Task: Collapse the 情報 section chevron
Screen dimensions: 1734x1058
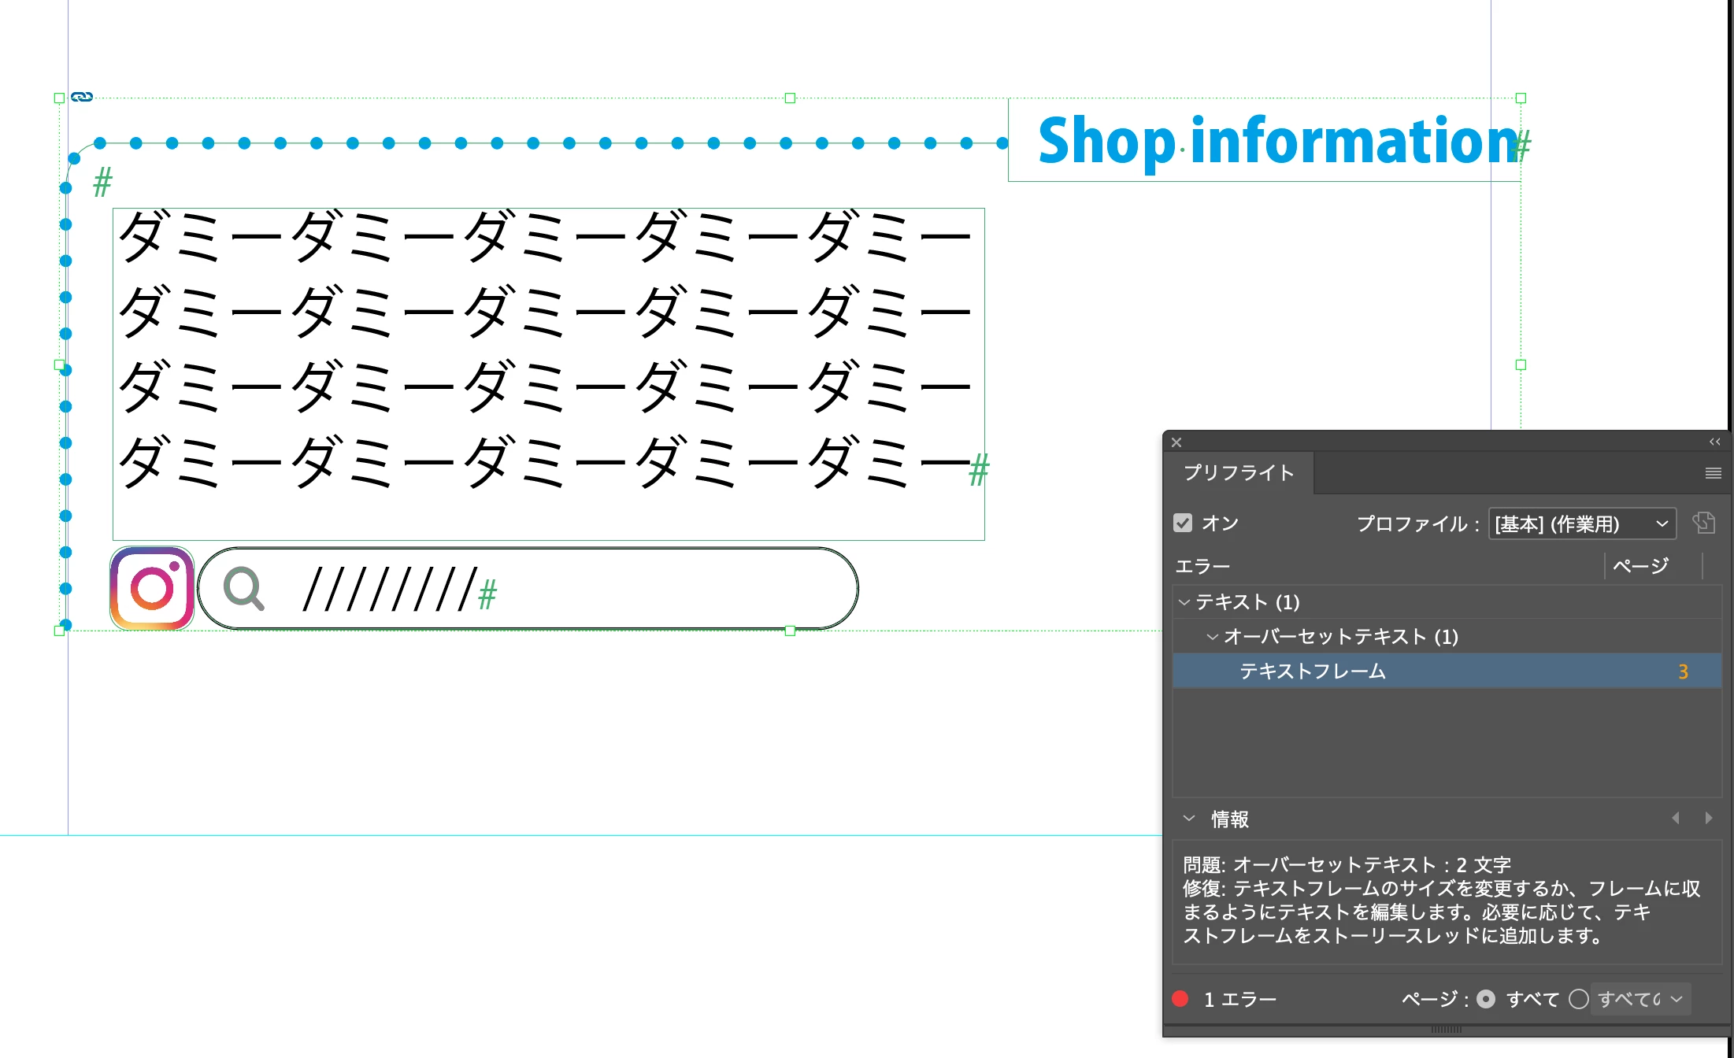Action: [x=1189, y=819]
